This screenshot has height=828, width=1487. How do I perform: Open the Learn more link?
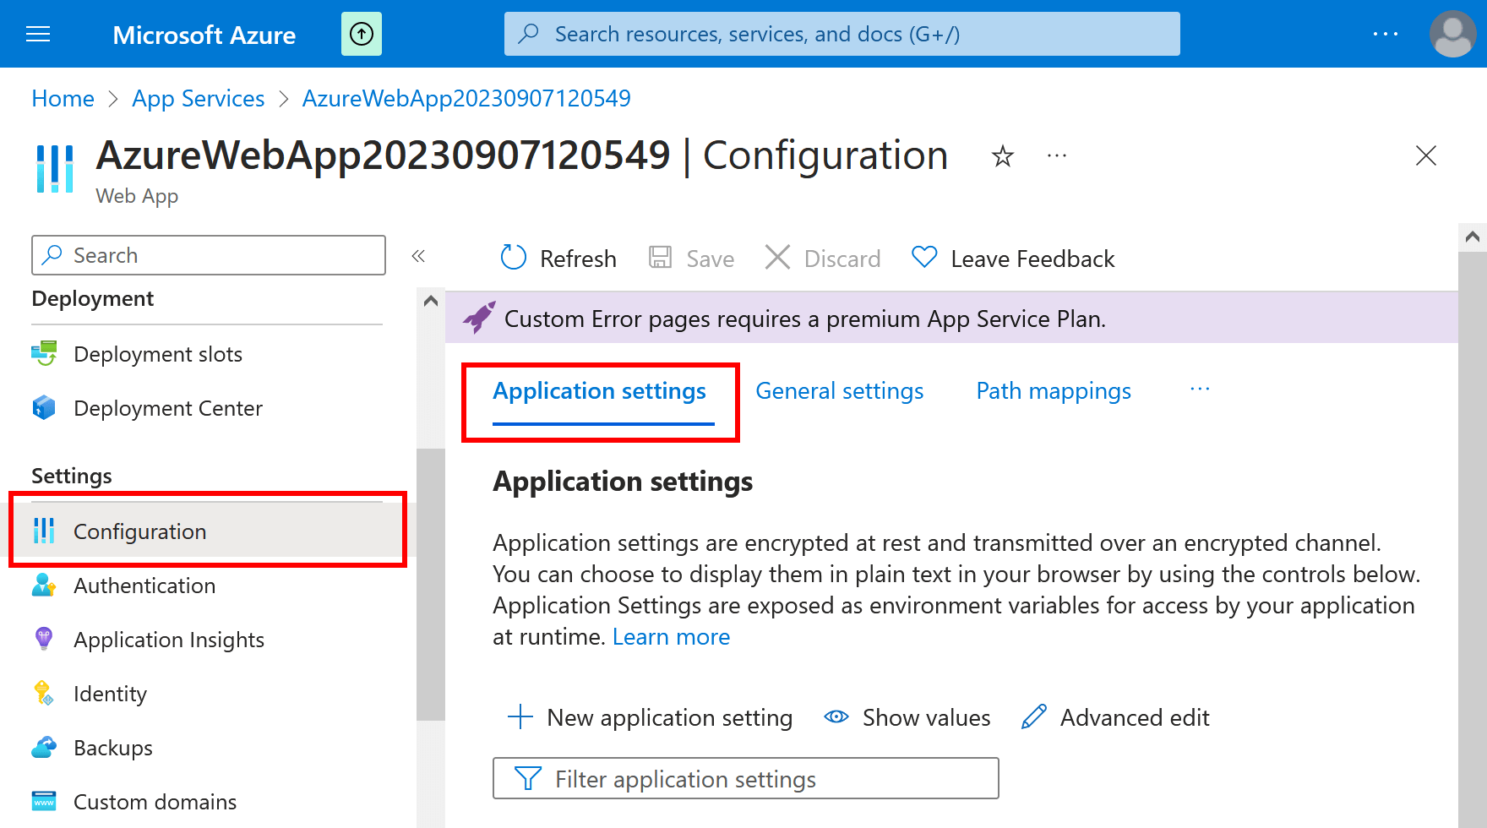671,637
